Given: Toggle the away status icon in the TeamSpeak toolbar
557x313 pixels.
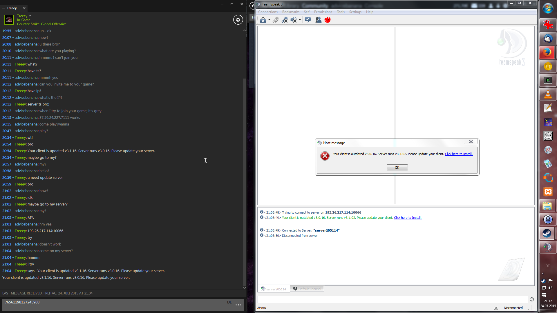Looking at the screenshot, I should (x=263, y=20).
